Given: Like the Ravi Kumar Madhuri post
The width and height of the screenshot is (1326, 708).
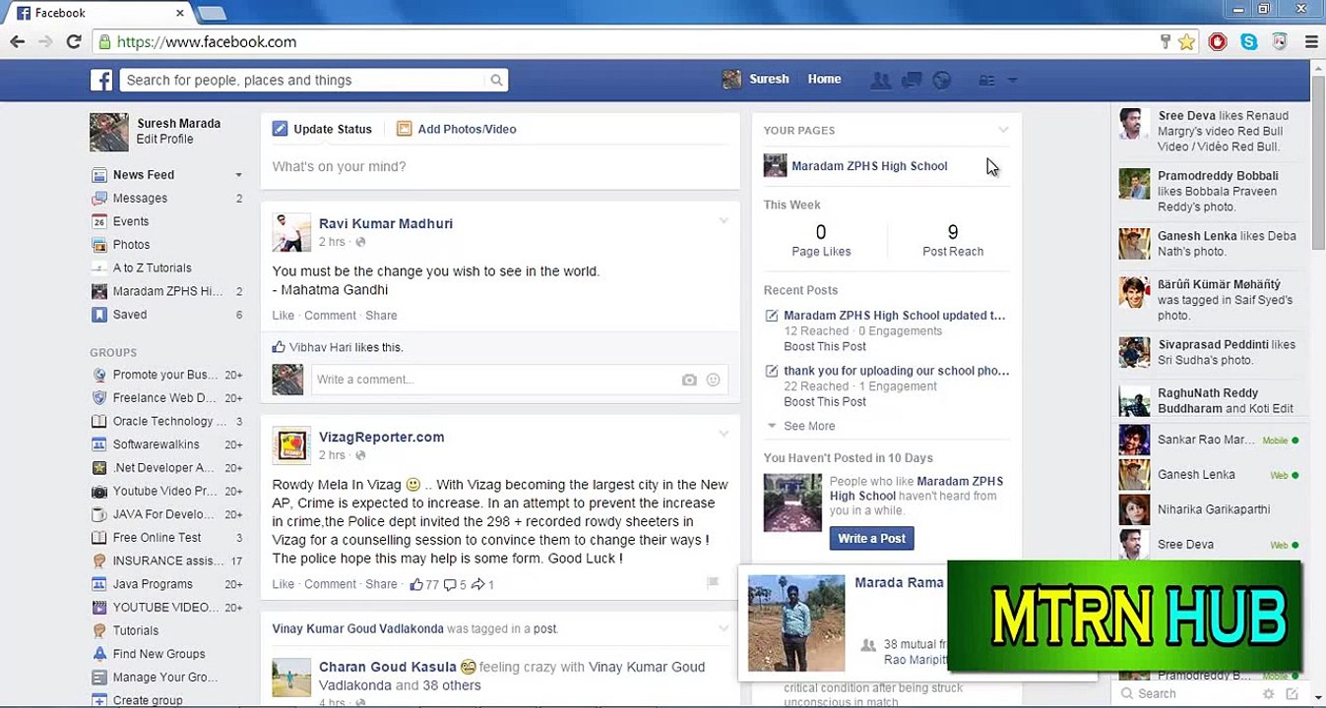Looking at the screenshot, I should [283, 316].
